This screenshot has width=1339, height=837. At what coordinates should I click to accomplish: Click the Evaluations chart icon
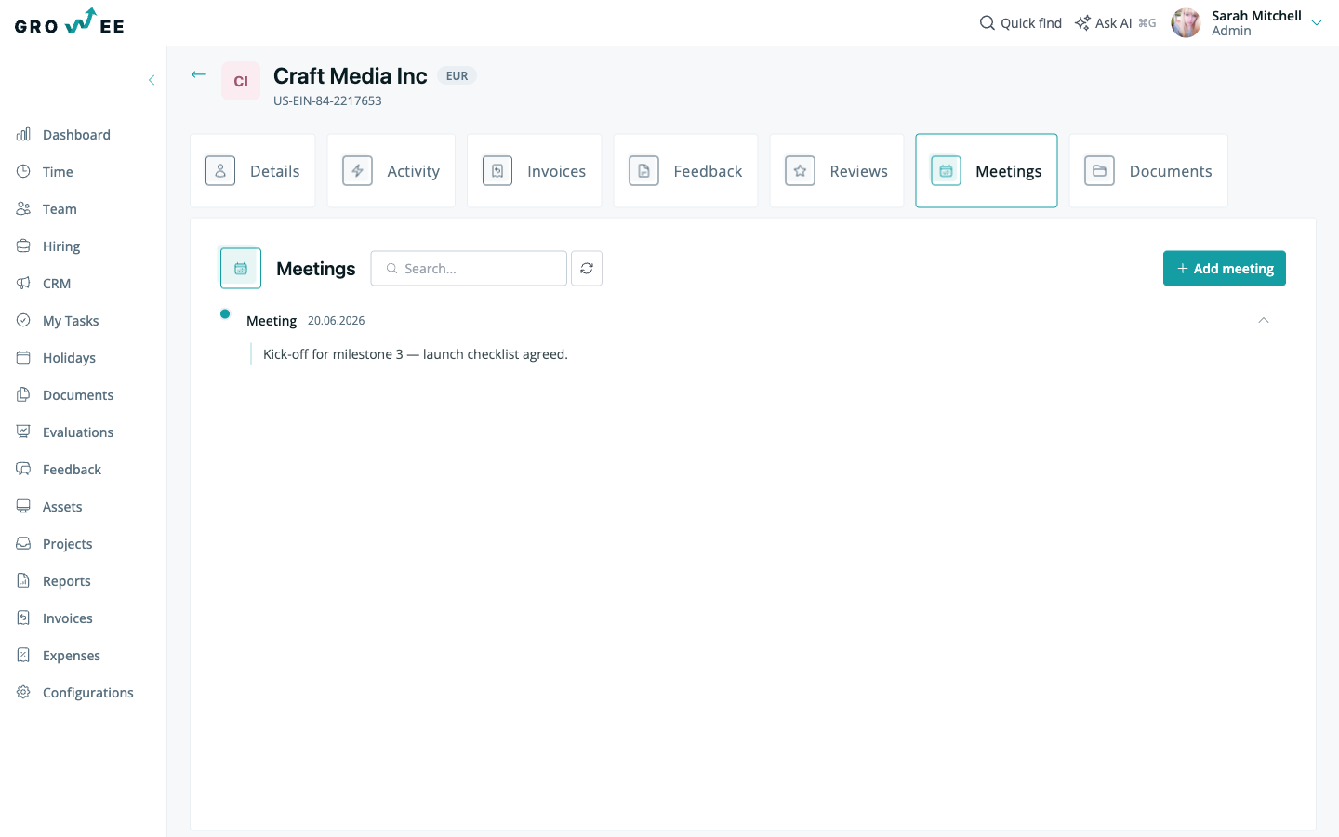click(x=23, y=432)
